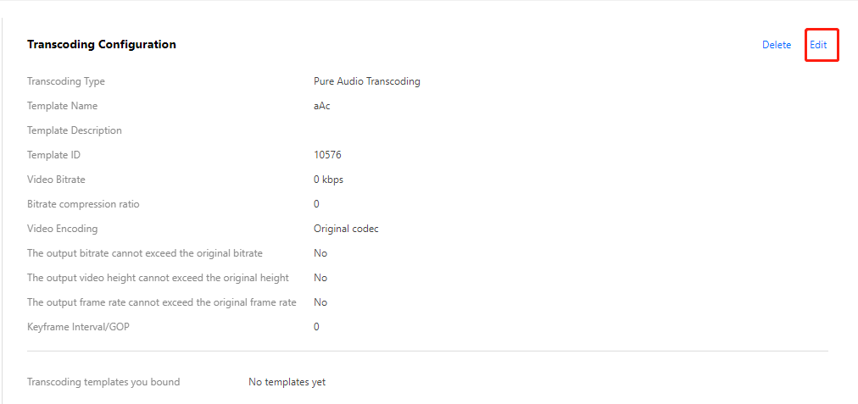The width and height of the screenshot is (858, 404).
Task: Click the Transcoding Configuration heading
Action: (x=102, y=44)
